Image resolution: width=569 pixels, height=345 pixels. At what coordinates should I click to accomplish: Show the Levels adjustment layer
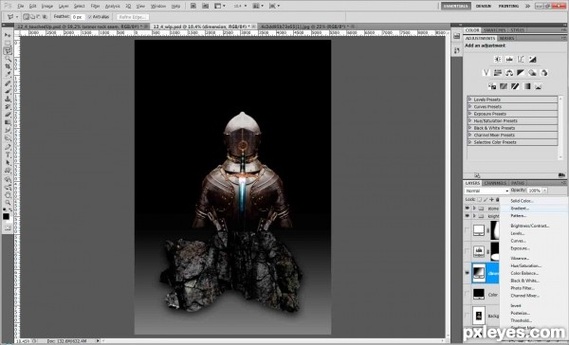[468, 251]
